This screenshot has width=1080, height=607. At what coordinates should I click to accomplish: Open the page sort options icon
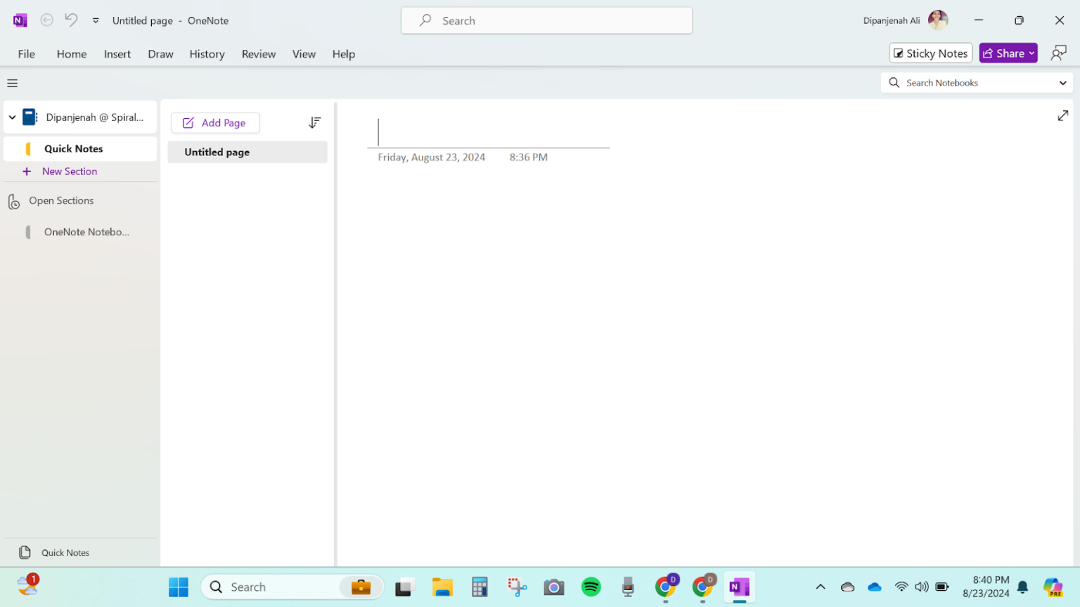[x=314, y=122]
